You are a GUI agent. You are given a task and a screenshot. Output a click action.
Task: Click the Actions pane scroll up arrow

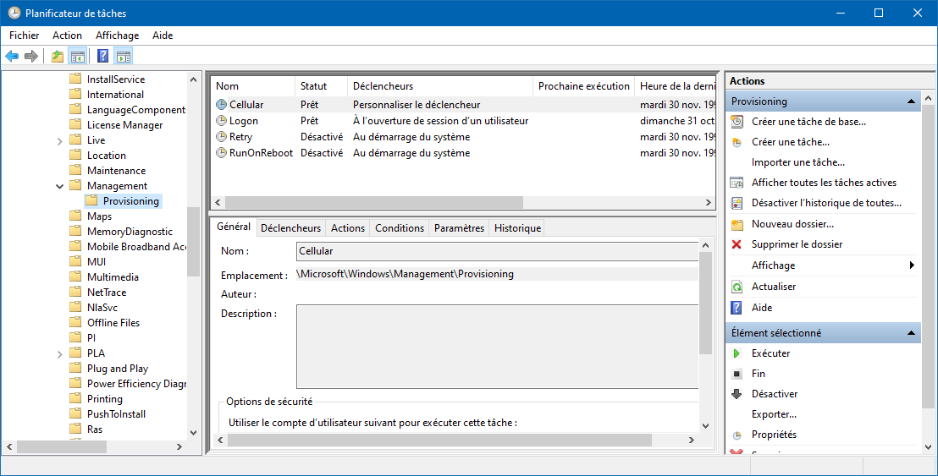point(928,99)
